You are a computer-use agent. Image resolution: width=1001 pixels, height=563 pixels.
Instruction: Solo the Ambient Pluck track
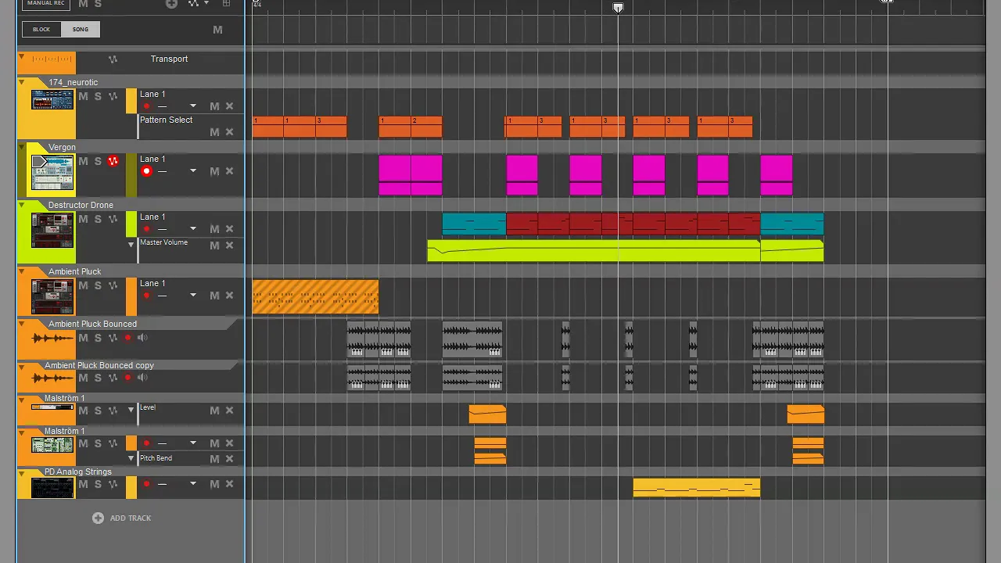tap(98, 285)
